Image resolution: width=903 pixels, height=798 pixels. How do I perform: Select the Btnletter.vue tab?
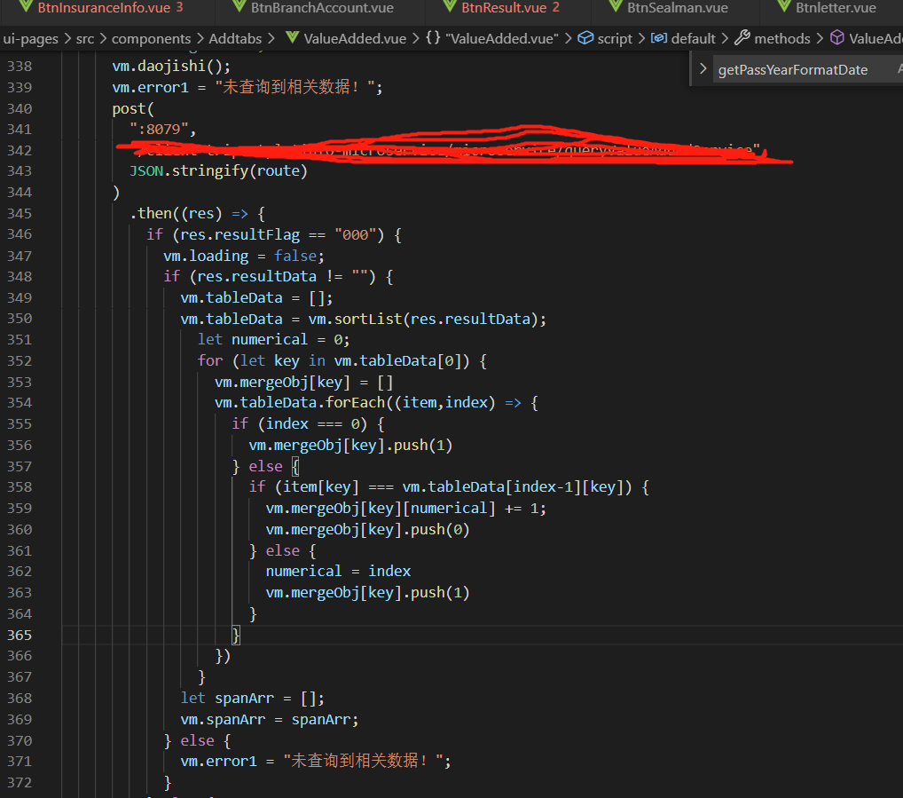836,8
